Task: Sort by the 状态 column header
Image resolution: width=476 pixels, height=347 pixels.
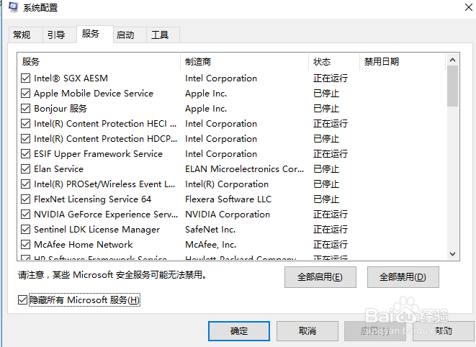Action: coord(334,62)
